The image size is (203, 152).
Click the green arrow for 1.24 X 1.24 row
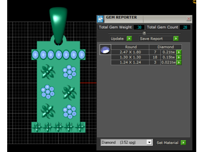tap(179, 62)
